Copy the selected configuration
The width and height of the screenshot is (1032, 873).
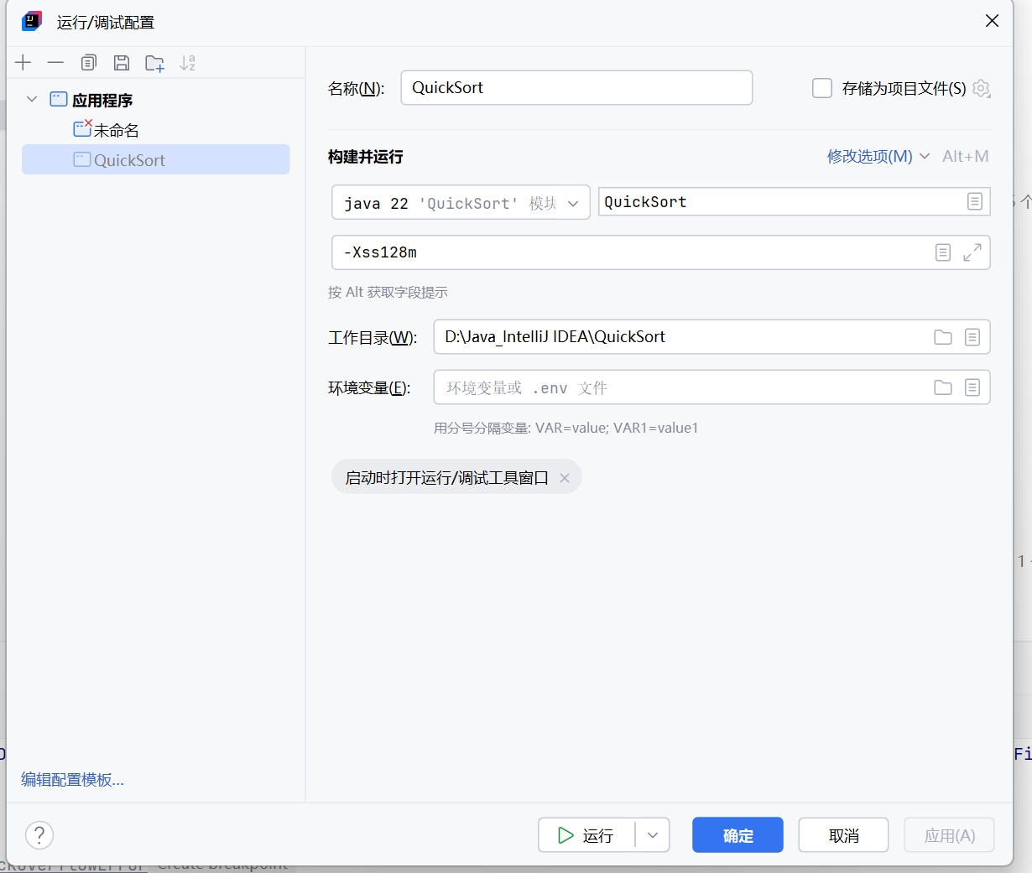click(89, 63)
